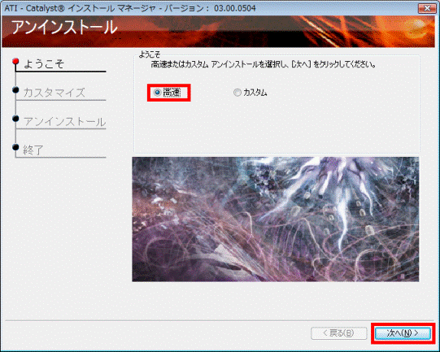Click the black bullet beside カスタマイズ
Screen dimensions: 440x352
(15, 89)
